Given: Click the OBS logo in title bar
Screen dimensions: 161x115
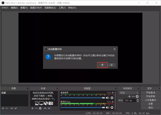Looking at the screenshot, I should coord(3,3).
